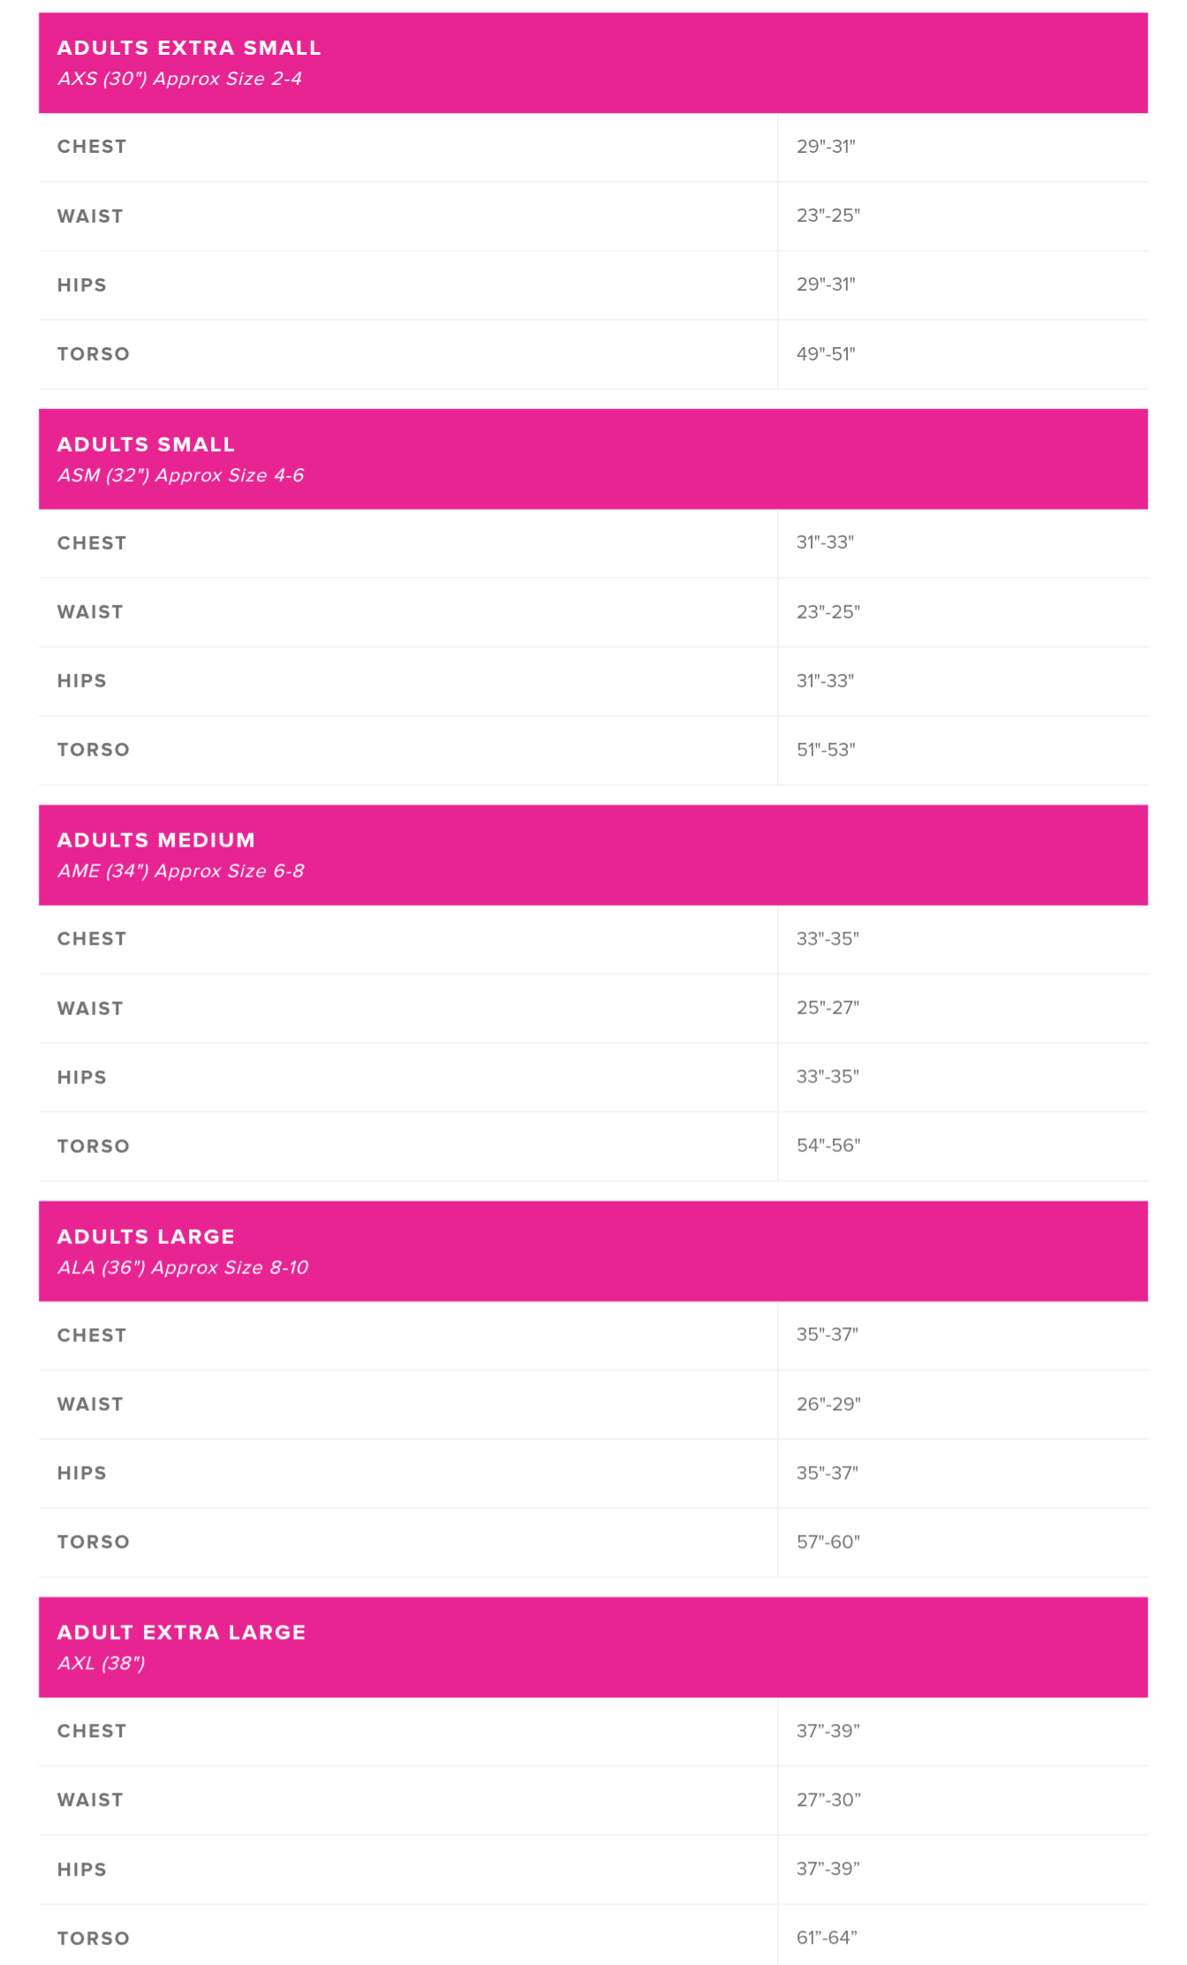The width and height of the screenshot is (1187, 1965).
Task: Click the ALA (36") Approx Size 8-10 subtitle
Action: 183,1267
